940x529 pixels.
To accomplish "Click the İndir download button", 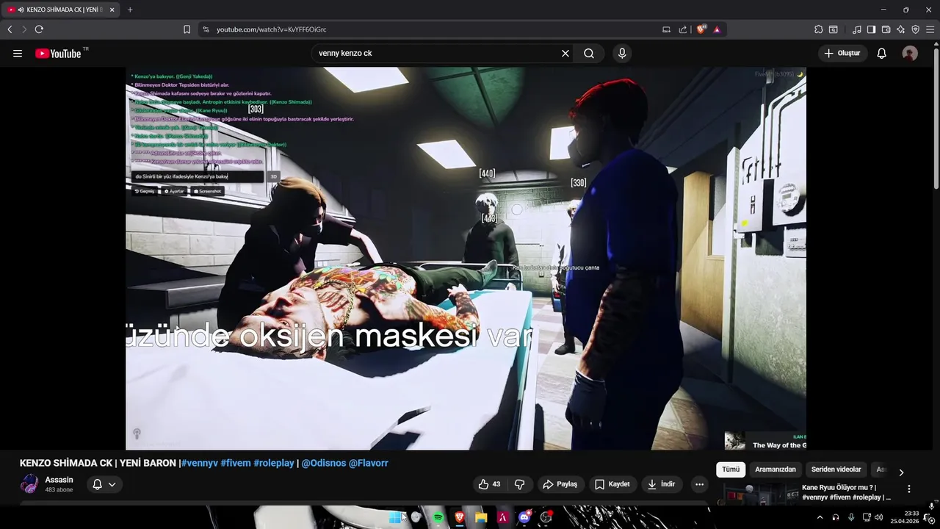I will pyautogui.click(x=662, y=484).
